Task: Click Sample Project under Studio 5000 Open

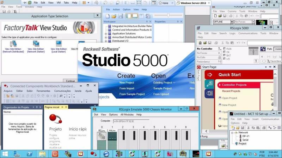Action: tap(163, 88)
